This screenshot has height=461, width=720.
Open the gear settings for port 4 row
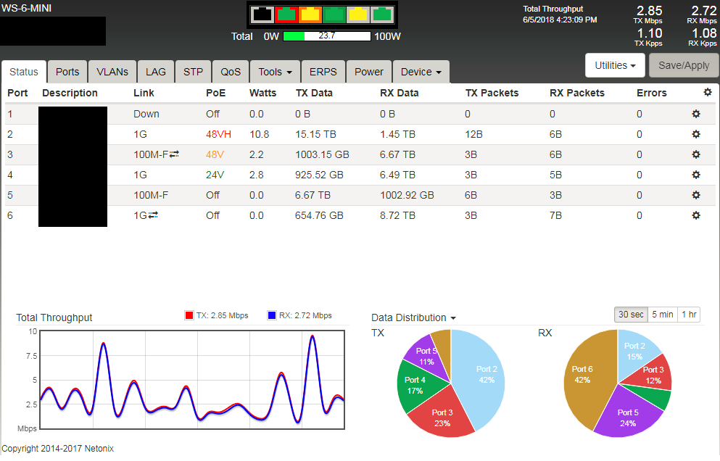(696, 175)
